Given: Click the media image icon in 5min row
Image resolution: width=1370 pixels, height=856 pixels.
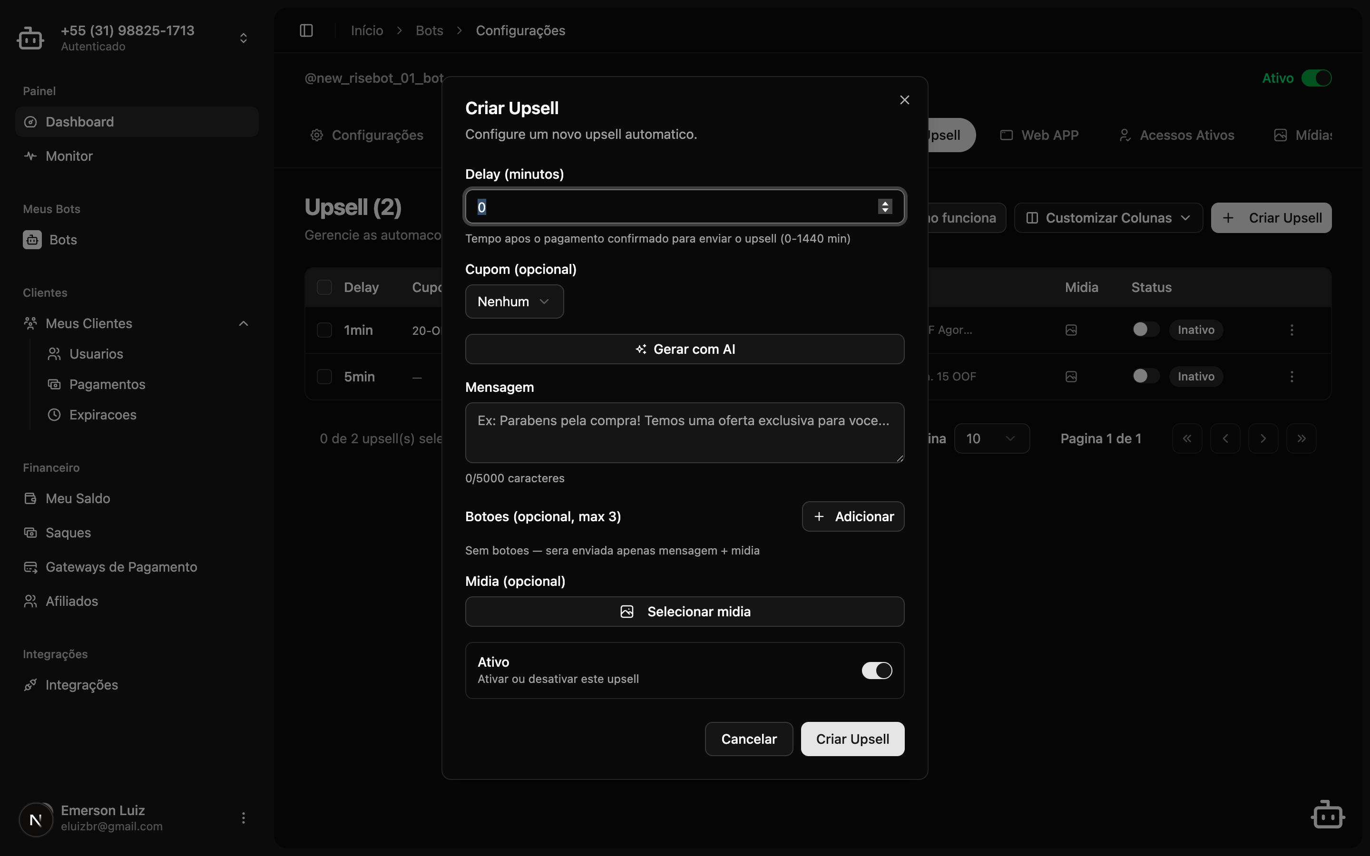Looking at the screenshot, I should [x=1071, y=377].
